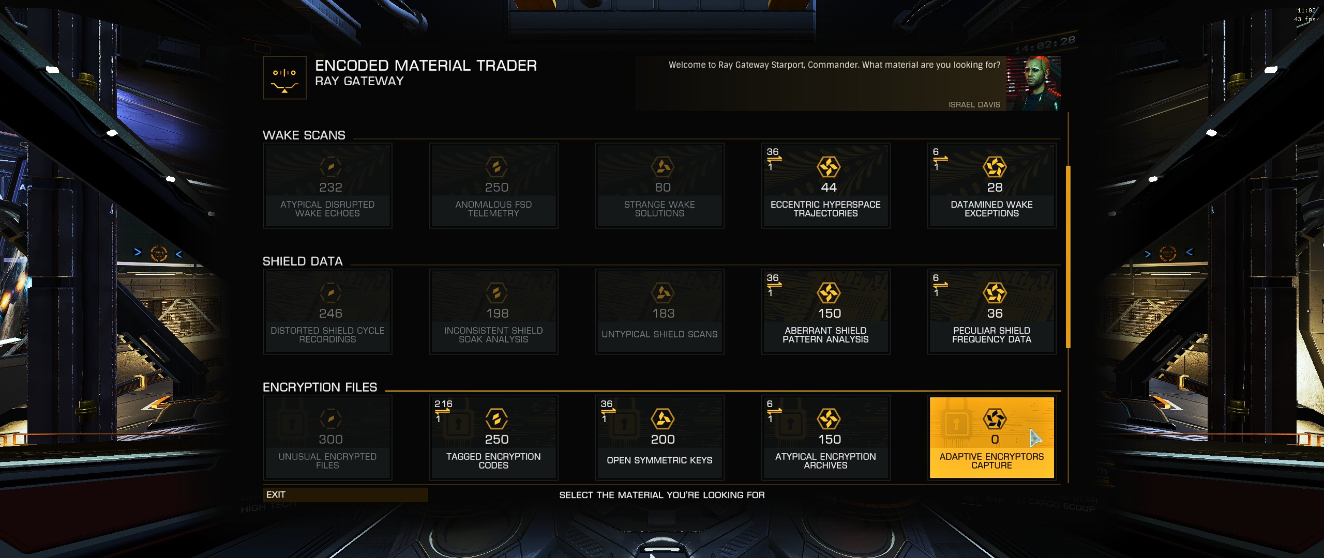Choose Aberrant Shield Pattern Analysis label

pyautogui.click(x=825, y=335)
